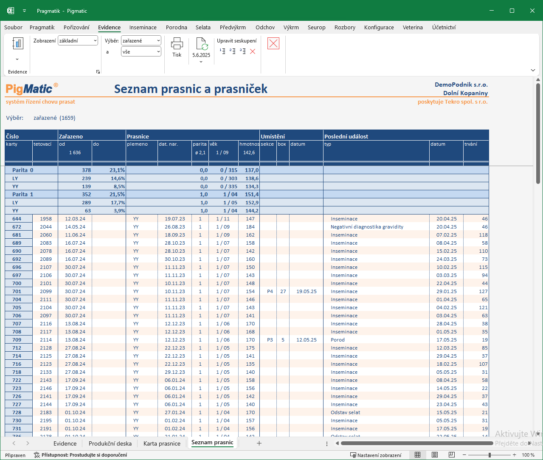Click the zoom slider handle
The height and width of the screenshot is (460, 543).
[490, 455]
